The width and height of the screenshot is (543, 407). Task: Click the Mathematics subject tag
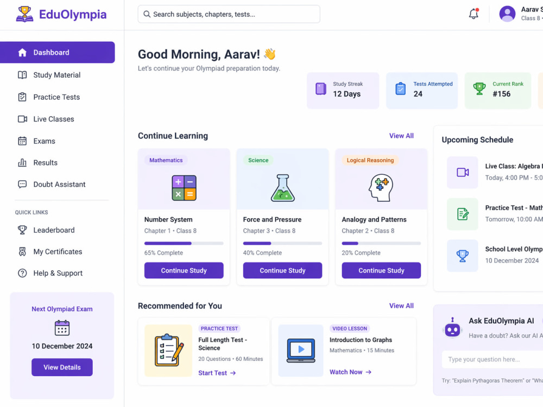click(x=166, y=160)
